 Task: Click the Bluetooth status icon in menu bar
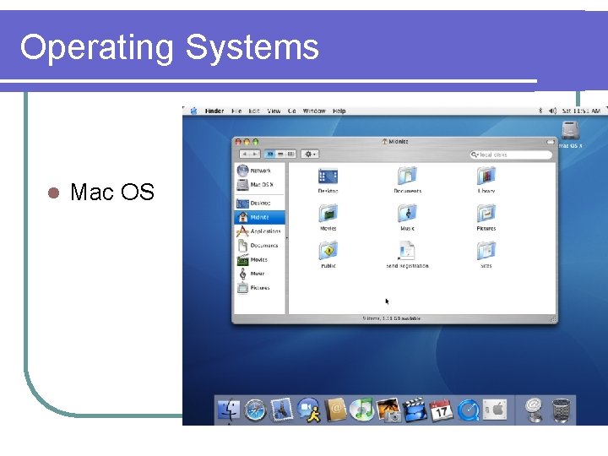(x=540, y=111)
